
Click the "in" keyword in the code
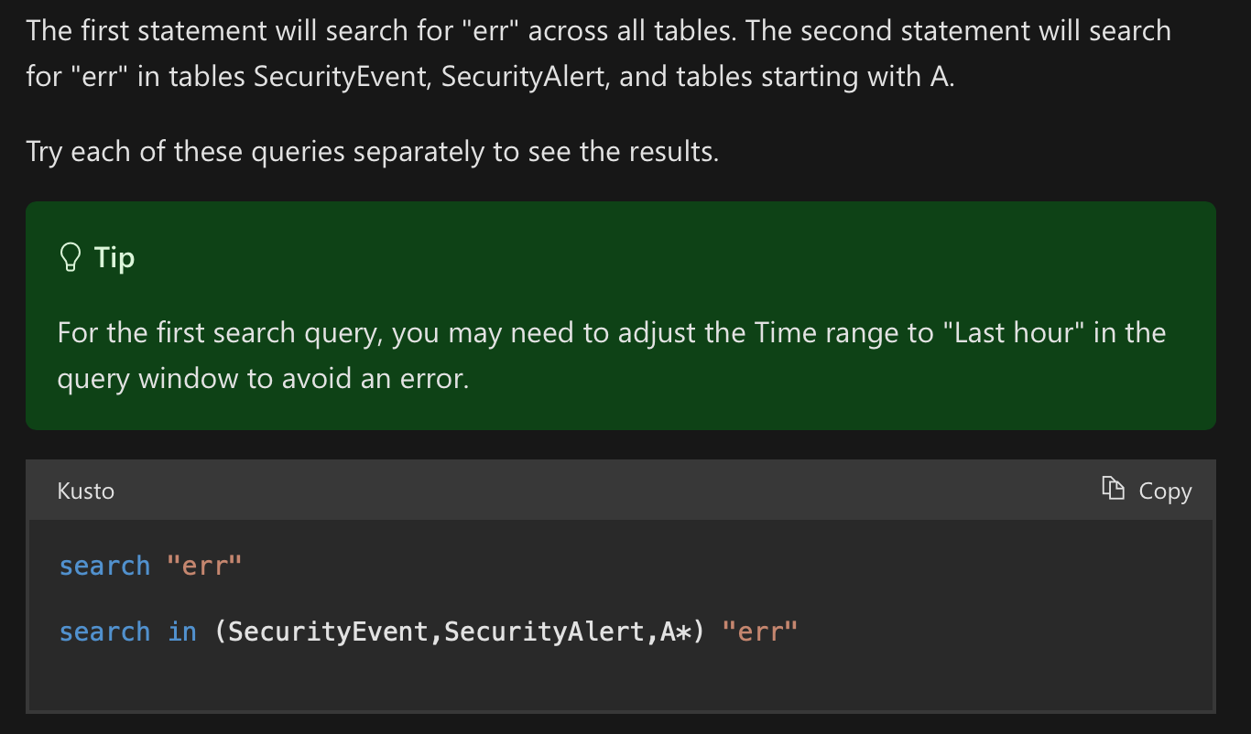(x=182, y=631)
